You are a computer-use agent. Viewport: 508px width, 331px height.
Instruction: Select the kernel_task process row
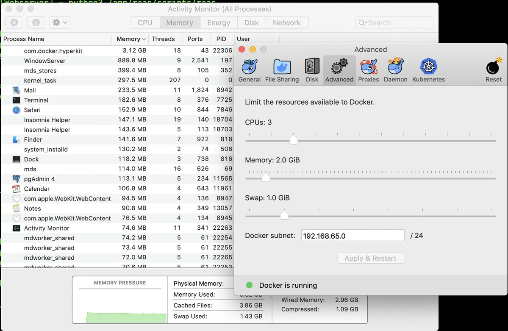(117, 81)
